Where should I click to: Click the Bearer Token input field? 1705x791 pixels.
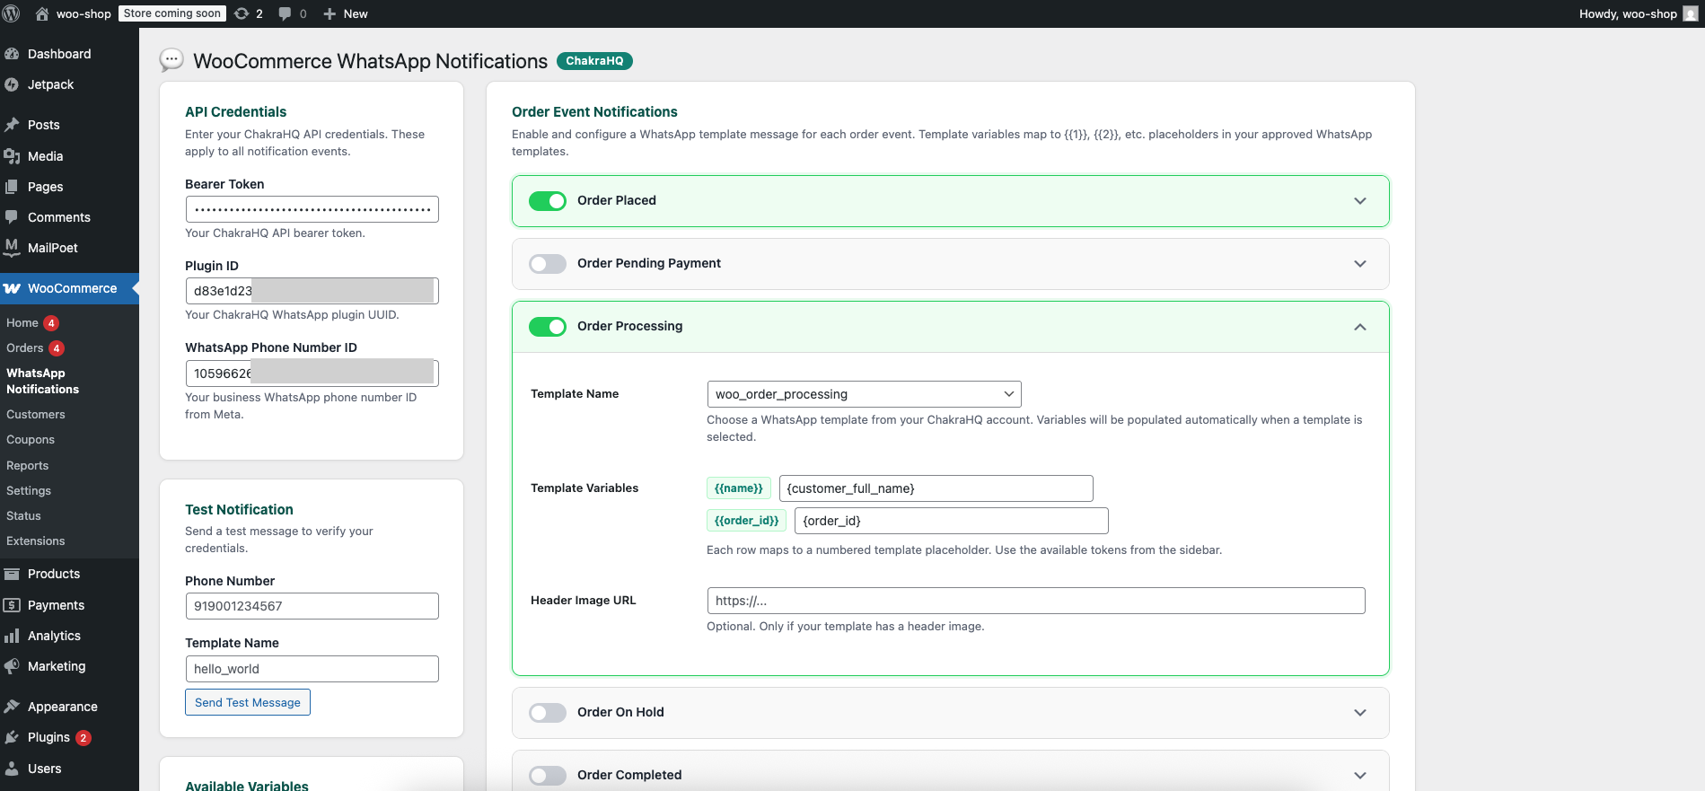[x=312, y=209]
